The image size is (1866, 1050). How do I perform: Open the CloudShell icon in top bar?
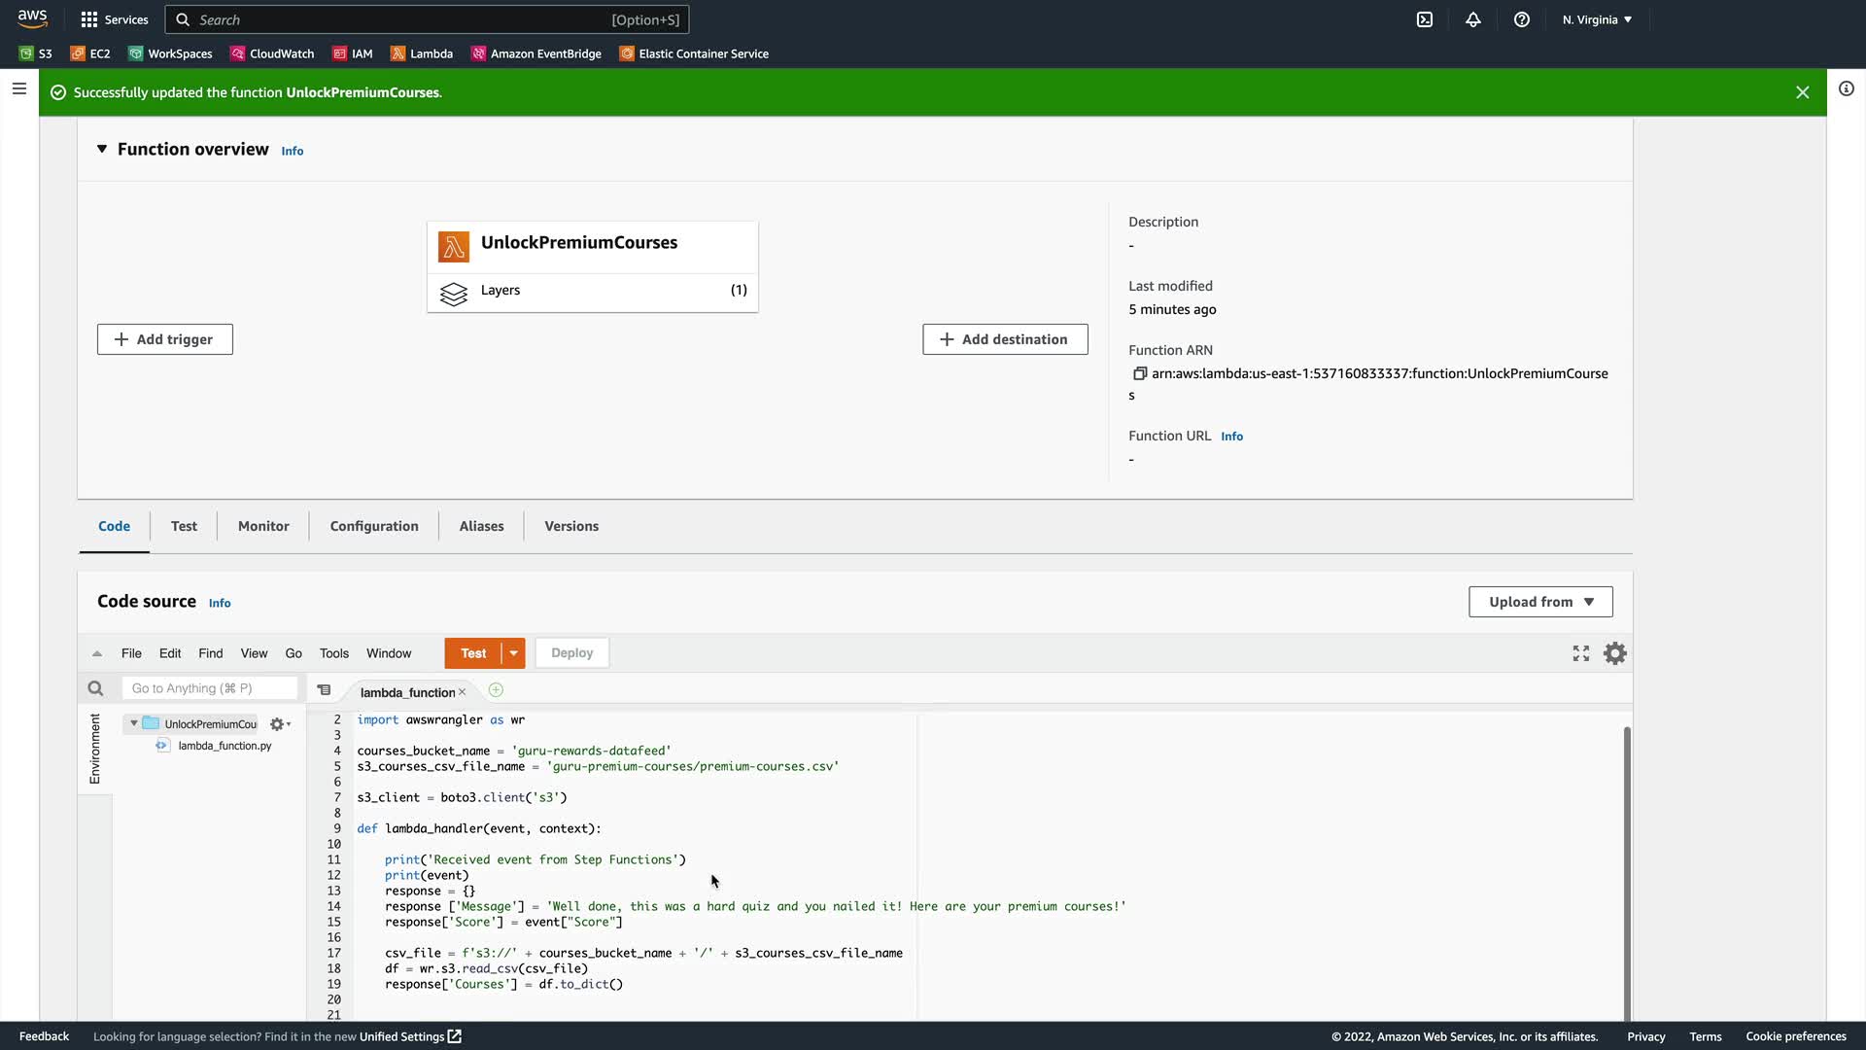pyautogui.click(x=1425, y=19)
